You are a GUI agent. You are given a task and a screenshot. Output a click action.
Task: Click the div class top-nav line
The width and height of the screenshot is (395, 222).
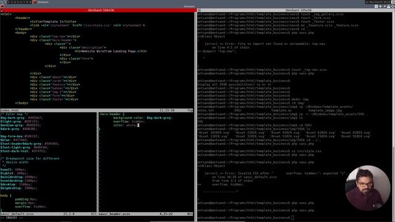pos(55,36)
